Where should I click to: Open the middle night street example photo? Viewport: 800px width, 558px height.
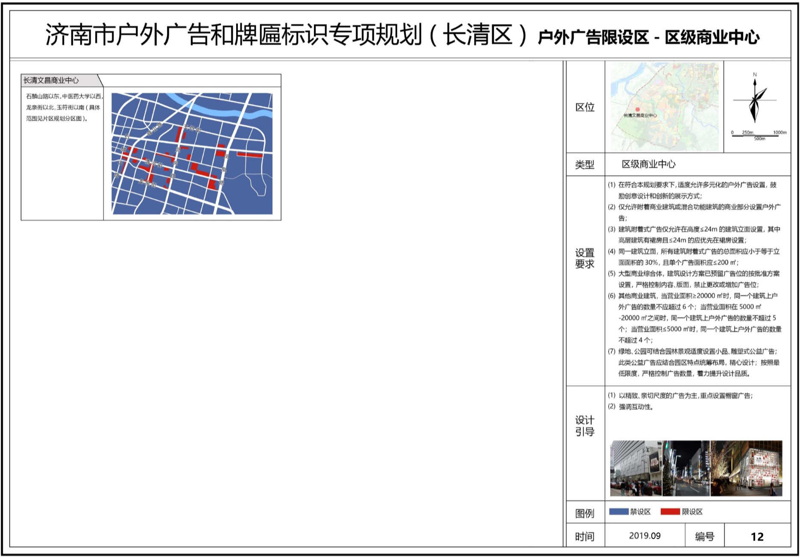686,468
